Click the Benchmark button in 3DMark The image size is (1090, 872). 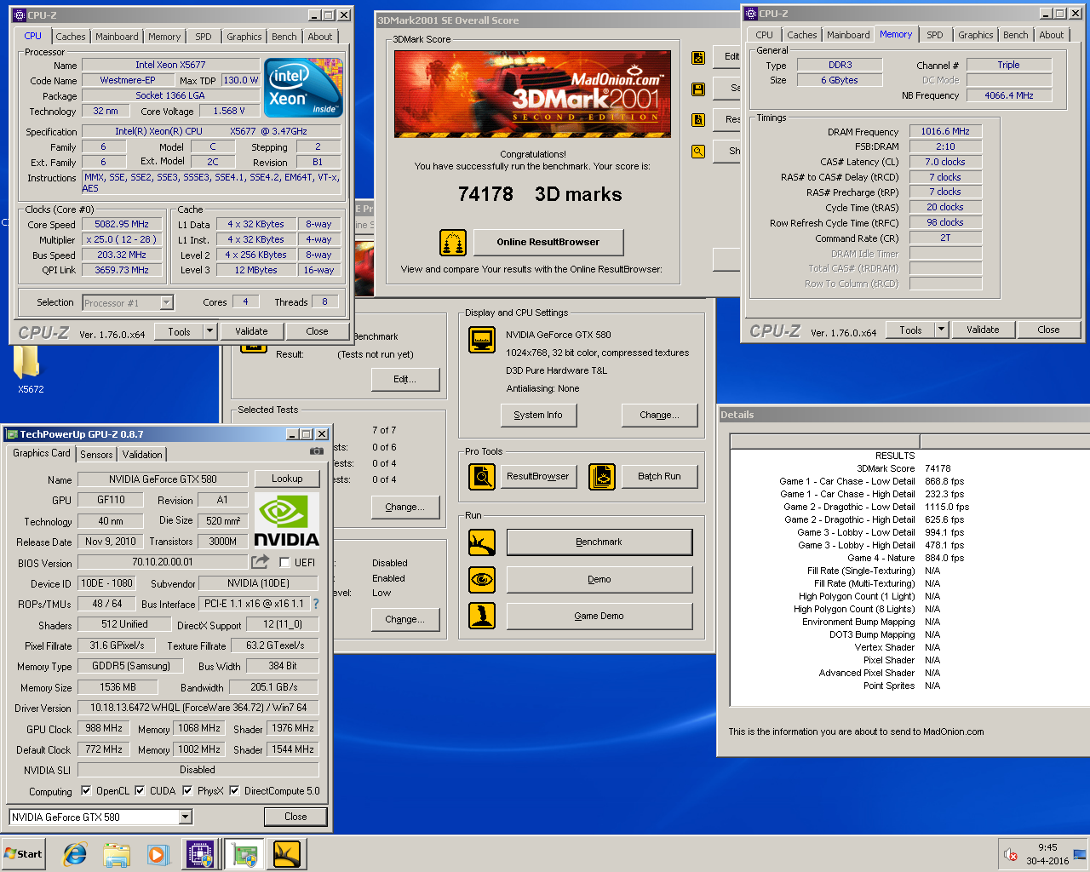pyautogui.click(x=599, y=542)
